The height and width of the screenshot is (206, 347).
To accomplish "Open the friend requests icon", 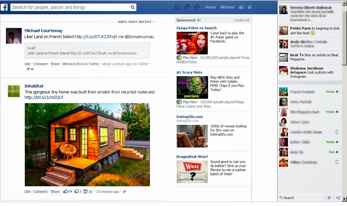I will [177, 7].
